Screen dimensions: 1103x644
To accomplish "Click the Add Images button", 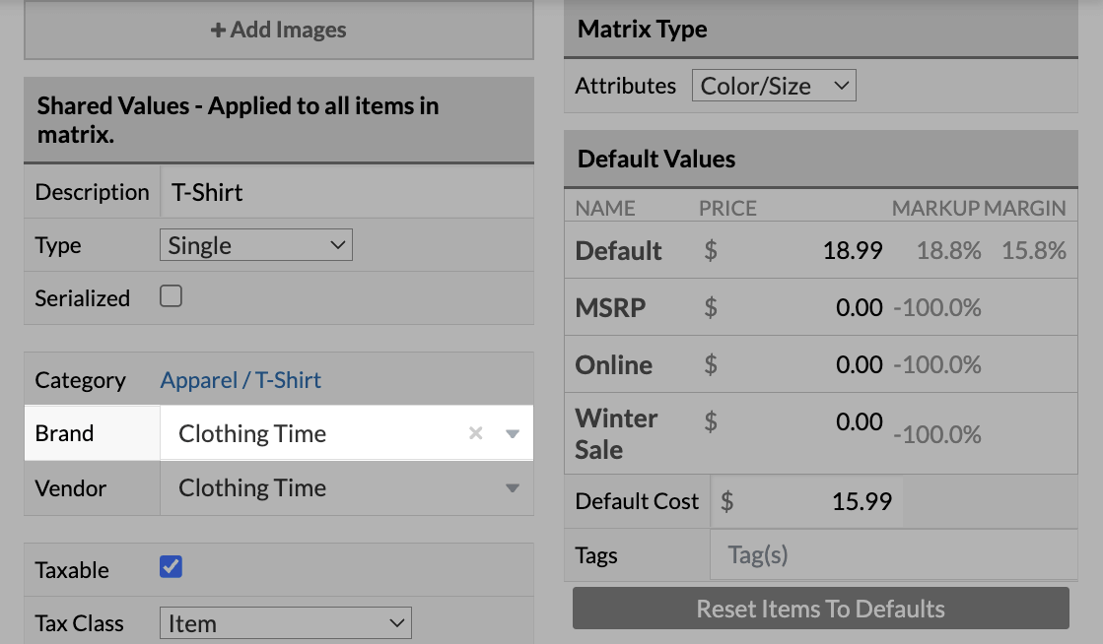I will (278, 31).
